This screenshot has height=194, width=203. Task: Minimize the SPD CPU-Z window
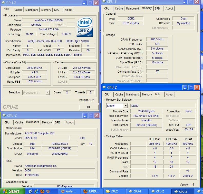(185, 88)
